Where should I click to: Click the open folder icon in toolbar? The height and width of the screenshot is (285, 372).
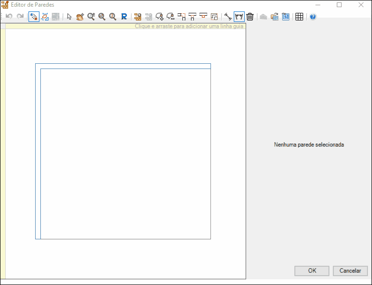coord(275,17)
